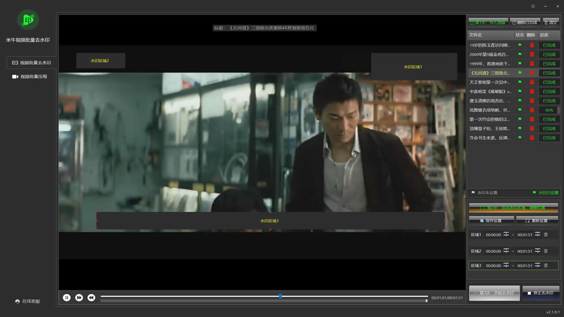
Task: Set 区域3 start time using stepper icon
Action: click(506, 265)
